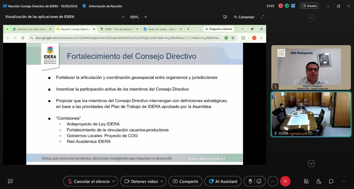The width and height of the screenshot is (354, 189).
Task: Zoom in the shared content view
Action: (x=145, y=17)
